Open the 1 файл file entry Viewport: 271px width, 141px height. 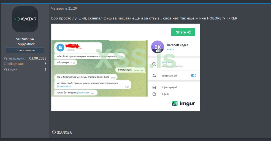click(166, 94)
